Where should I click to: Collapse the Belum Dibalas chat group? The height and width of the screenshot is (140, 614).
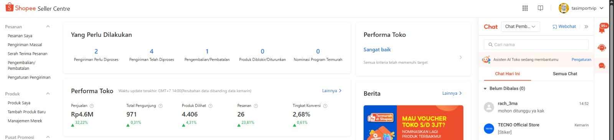click(485, 89)
